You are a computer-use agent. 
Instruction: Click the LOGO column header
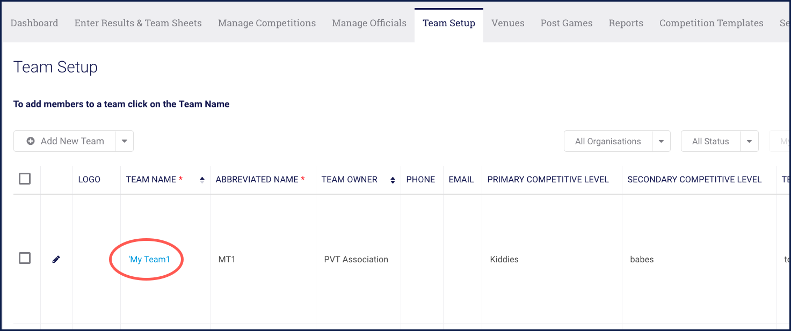(x=89, y=180)
